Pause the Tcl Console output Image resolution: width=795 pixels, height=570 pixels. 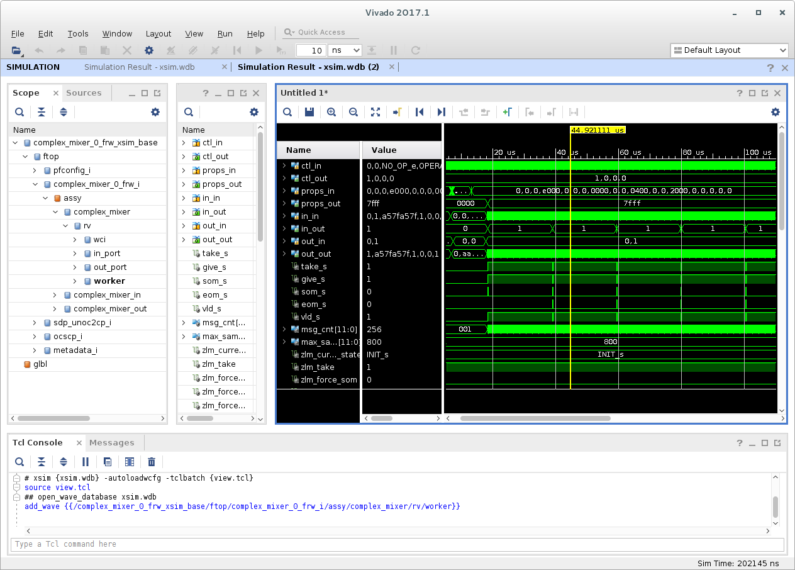click(86, 462)
